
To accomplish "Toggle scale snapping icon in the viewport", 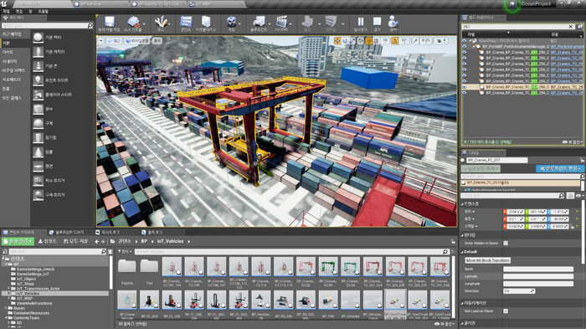I will point(415,41).
